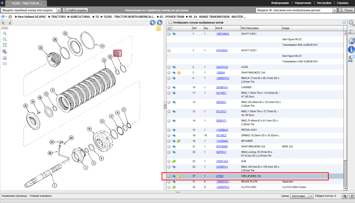Open part number link 87434653
Image resolution: width=355 pixels, height=203 pixels.
pyautogui.click(x=222, y=51)
